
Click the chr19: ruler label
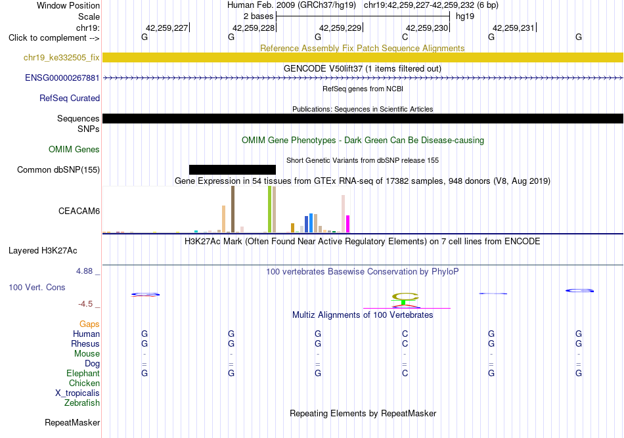[88, 28]
